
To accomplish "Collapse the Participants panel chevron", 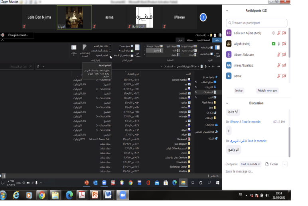I will tap(227, 11).
